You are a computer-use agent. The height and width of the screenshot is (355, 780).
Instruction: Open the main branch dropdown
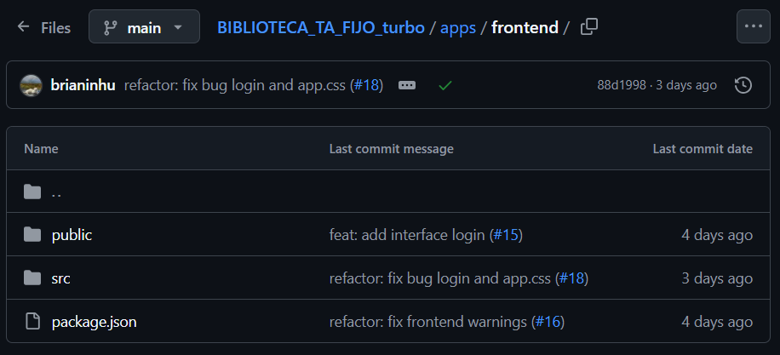[144, 27]
